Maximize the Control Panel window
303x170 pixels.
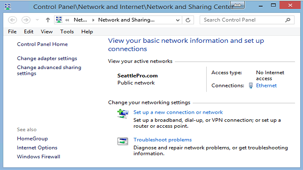click(273, 6)
